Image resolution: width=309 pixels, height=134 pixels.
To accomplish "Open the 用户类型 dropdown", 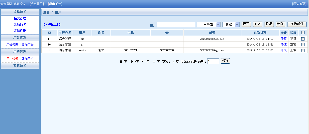I will tap(209, 24).
